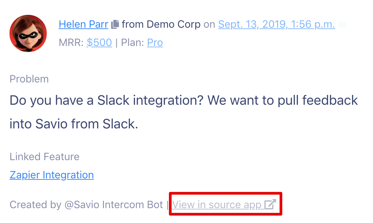
Task: Click the word 'on' before the date
Action: (209, 25)
